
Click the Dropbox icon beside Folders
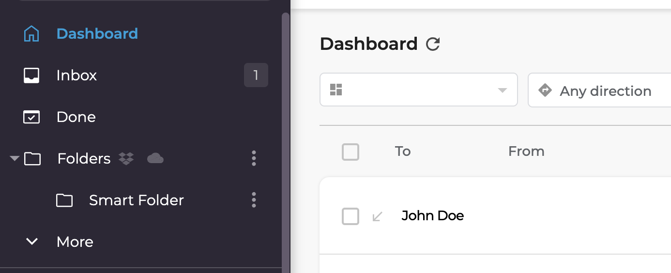tap(126, 158)
